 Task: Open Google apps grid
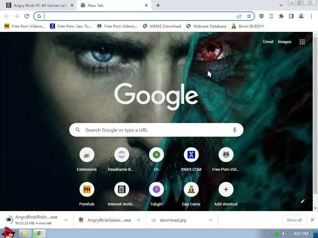(x=302, y=42)
